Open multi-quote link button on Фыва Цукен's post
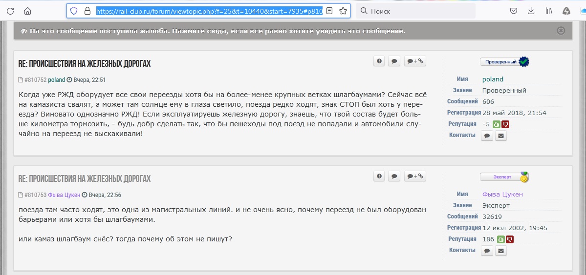The image size is (586, 275). [x=415, y=176]
